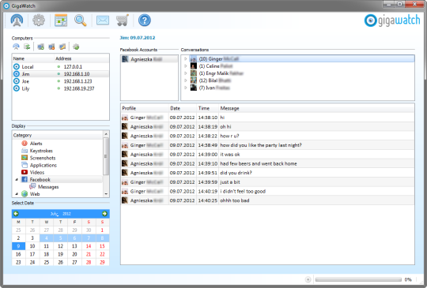Open help question mark icon
The height and width of the screenshot is (288, 427).
(x=145, y=20)
